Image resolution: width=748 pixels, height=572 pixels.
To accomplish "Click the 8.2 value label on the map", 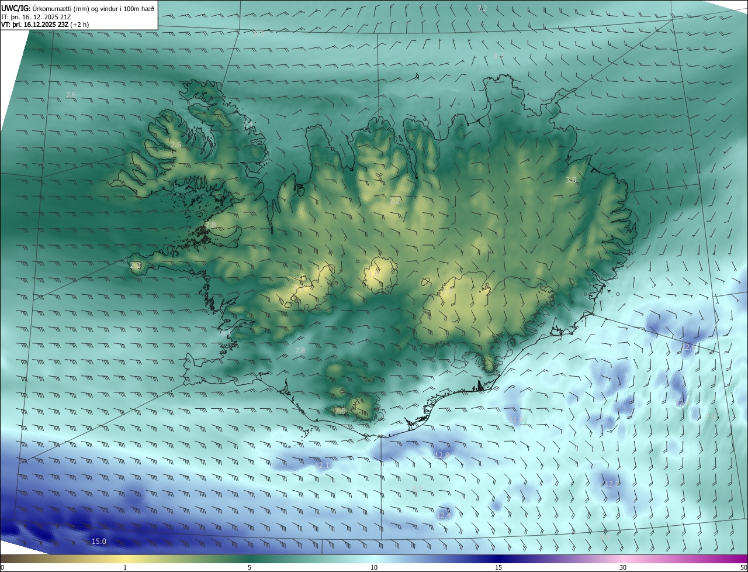I will [x=498, y=56].
